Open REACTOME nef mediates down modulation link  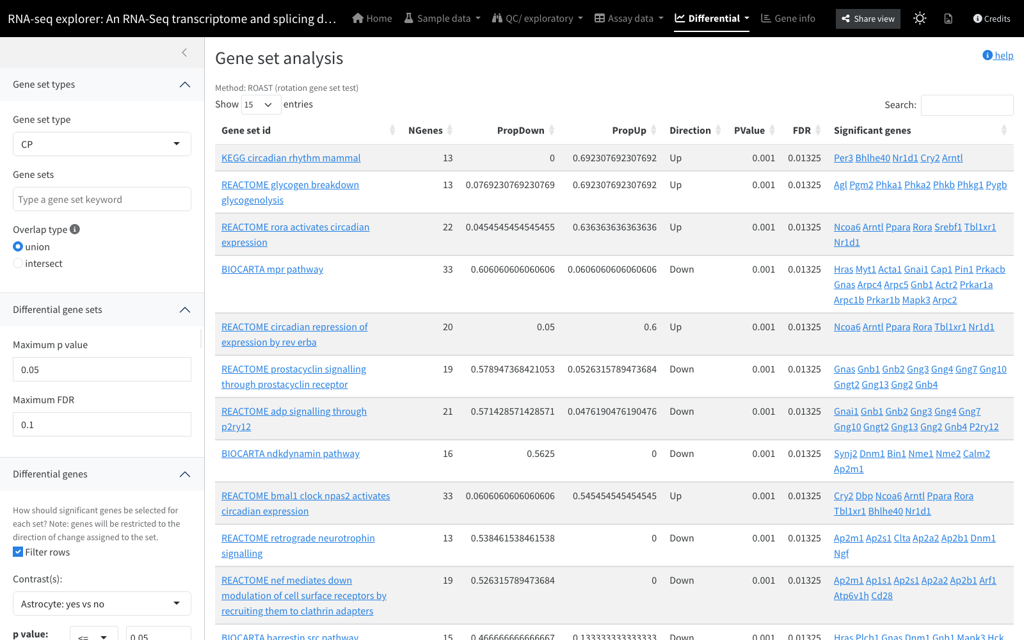pyautogui.click(x=304, y=595)
